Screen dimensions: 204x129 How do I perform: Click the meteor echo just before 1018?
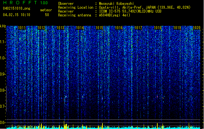(157, 96)
